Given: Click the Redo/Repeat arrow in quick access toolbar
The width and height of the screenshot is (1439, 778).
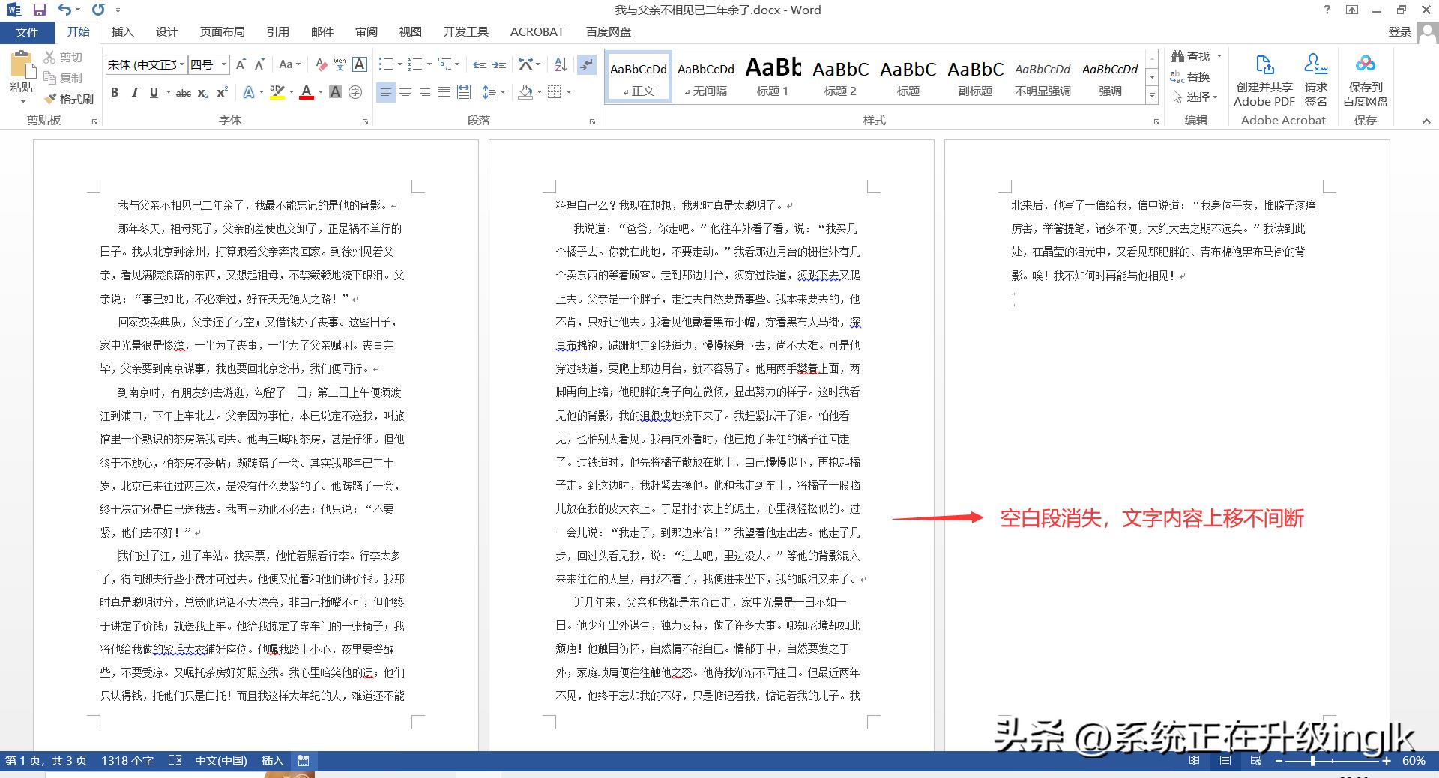Looking at the screenshot, I should [x=98, y=10].
